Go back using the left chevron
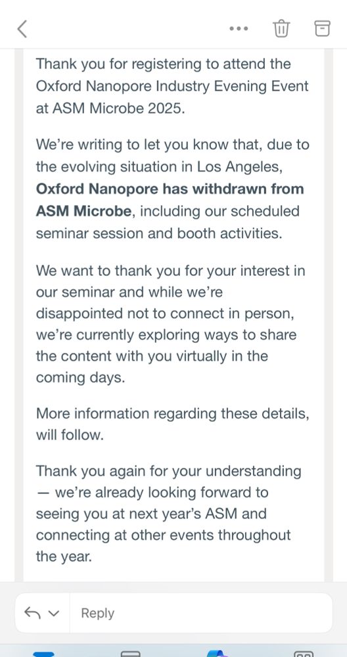The image size is (347, 657). 22,29
